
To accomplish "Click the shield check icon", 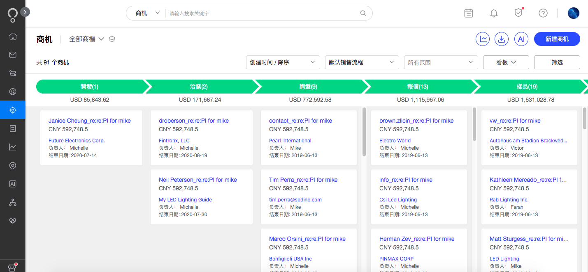I will click(x=518, y=13).
